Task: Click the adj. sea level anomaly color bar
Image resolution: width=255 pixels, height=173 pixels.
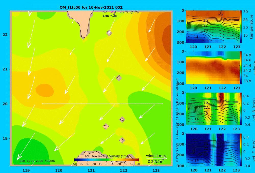Action: pos(107,160)
